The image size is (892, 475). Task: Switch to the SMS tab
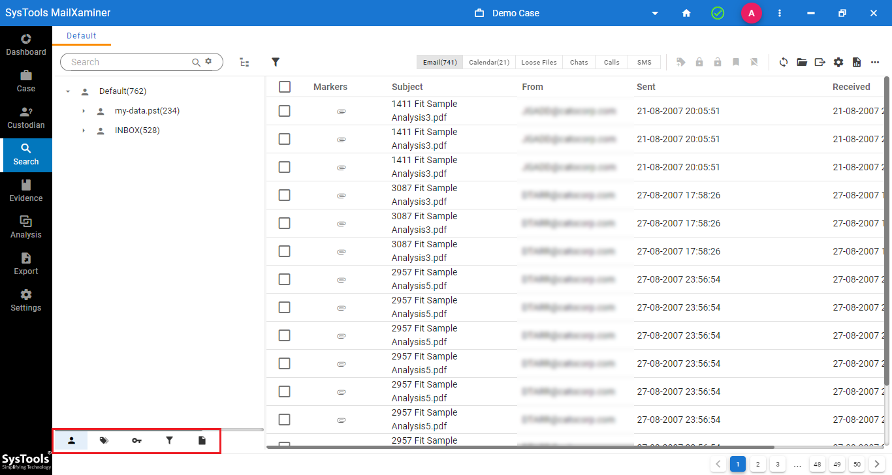(x=645, y=62)
